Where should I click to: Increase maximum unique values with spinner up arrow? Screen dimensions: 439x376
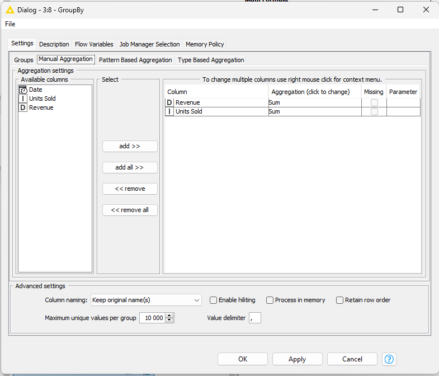(x=170, y=315)
